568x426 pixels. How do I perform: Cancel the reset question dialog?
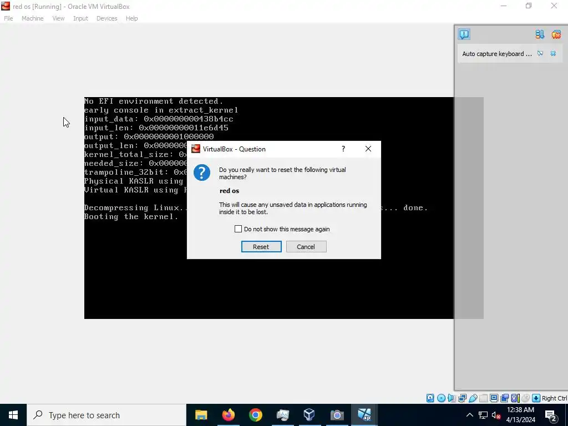coord(306,247)
